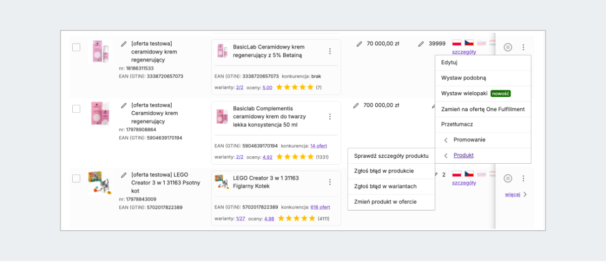
Task: Open three-dot menu on LEGO Figlarny Kotek card
Action: click(x=330, y=182)
